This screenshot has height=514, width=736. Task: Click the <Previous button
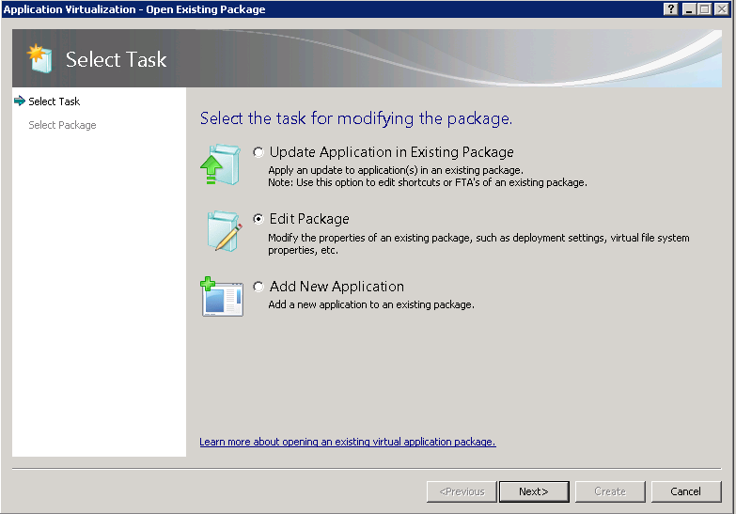click(x=462, y=491)
